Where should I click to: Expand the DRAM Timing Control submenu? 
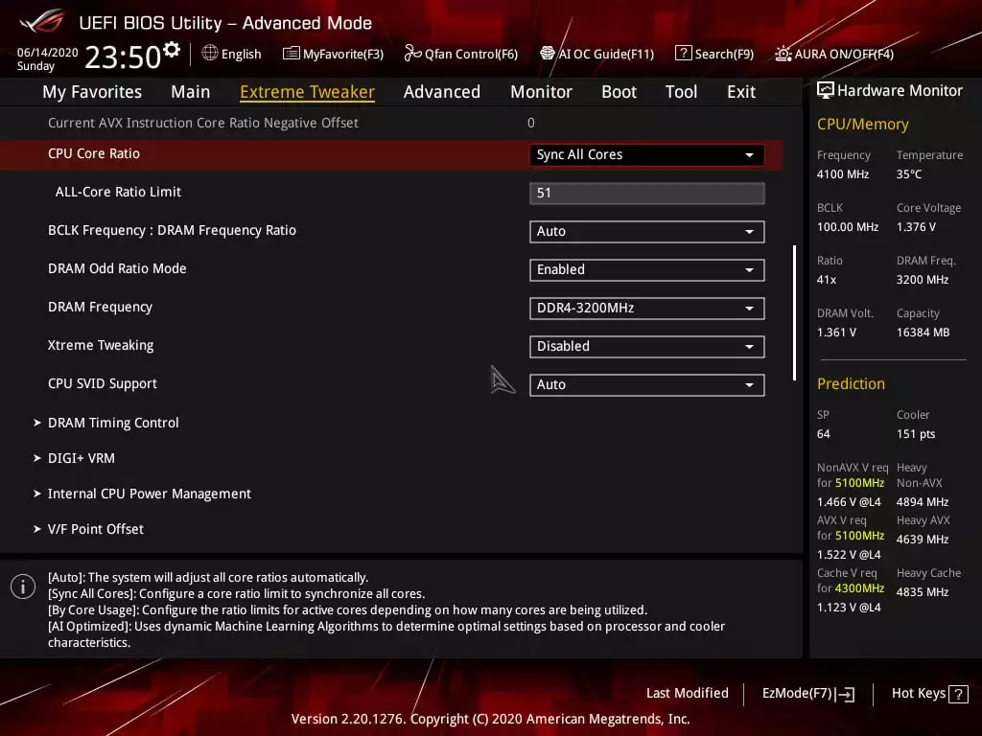pyautogui.click(x=113, y=423)
